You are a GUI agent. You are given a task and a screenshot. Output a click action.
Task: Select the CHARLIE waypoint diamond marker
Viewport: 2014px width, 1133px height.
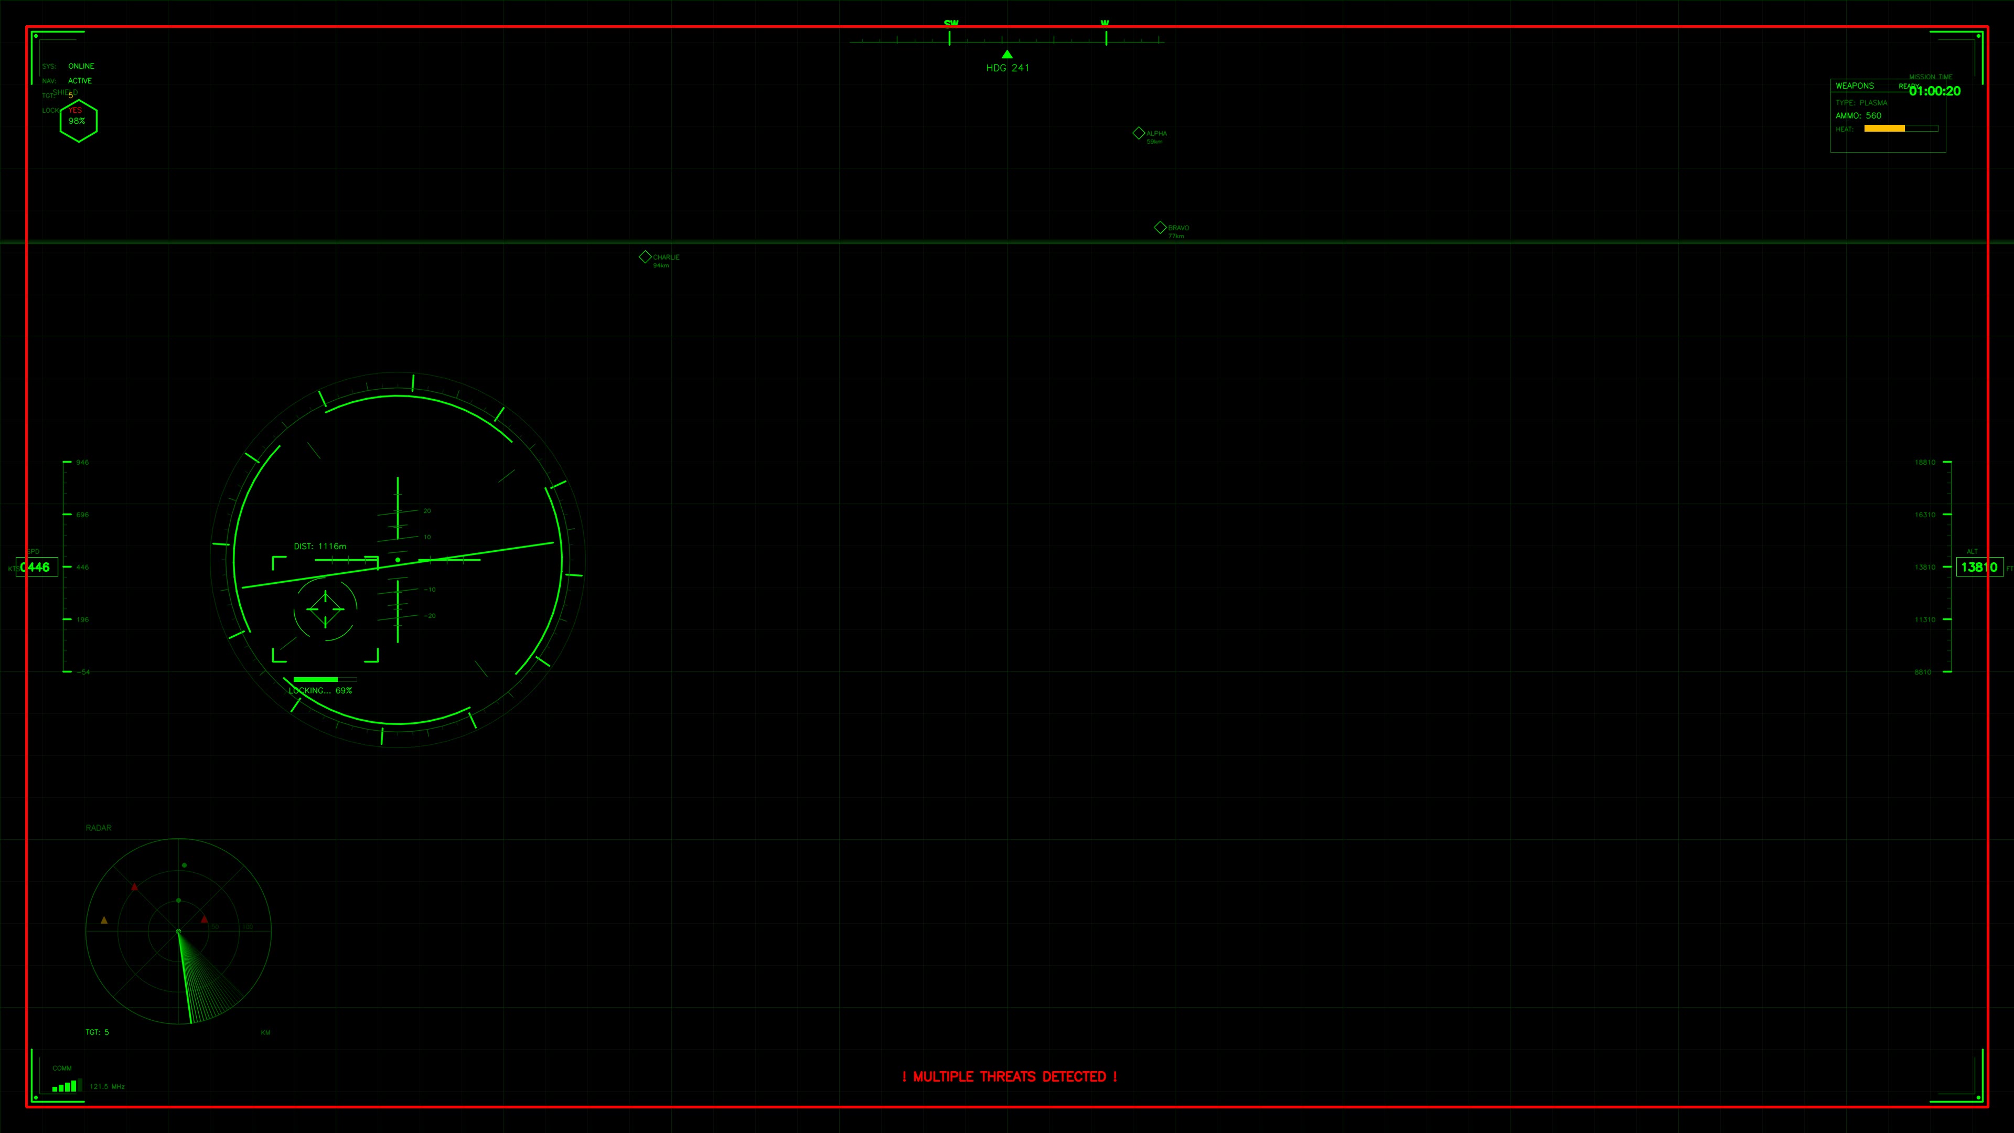[x=646, y=255]
